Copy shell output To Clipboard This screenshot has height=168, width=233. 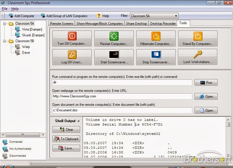tap(66, 139)
